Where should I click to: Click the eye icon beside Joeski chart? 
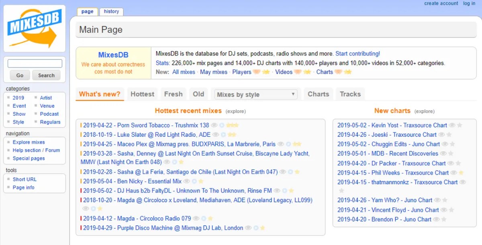442,135
